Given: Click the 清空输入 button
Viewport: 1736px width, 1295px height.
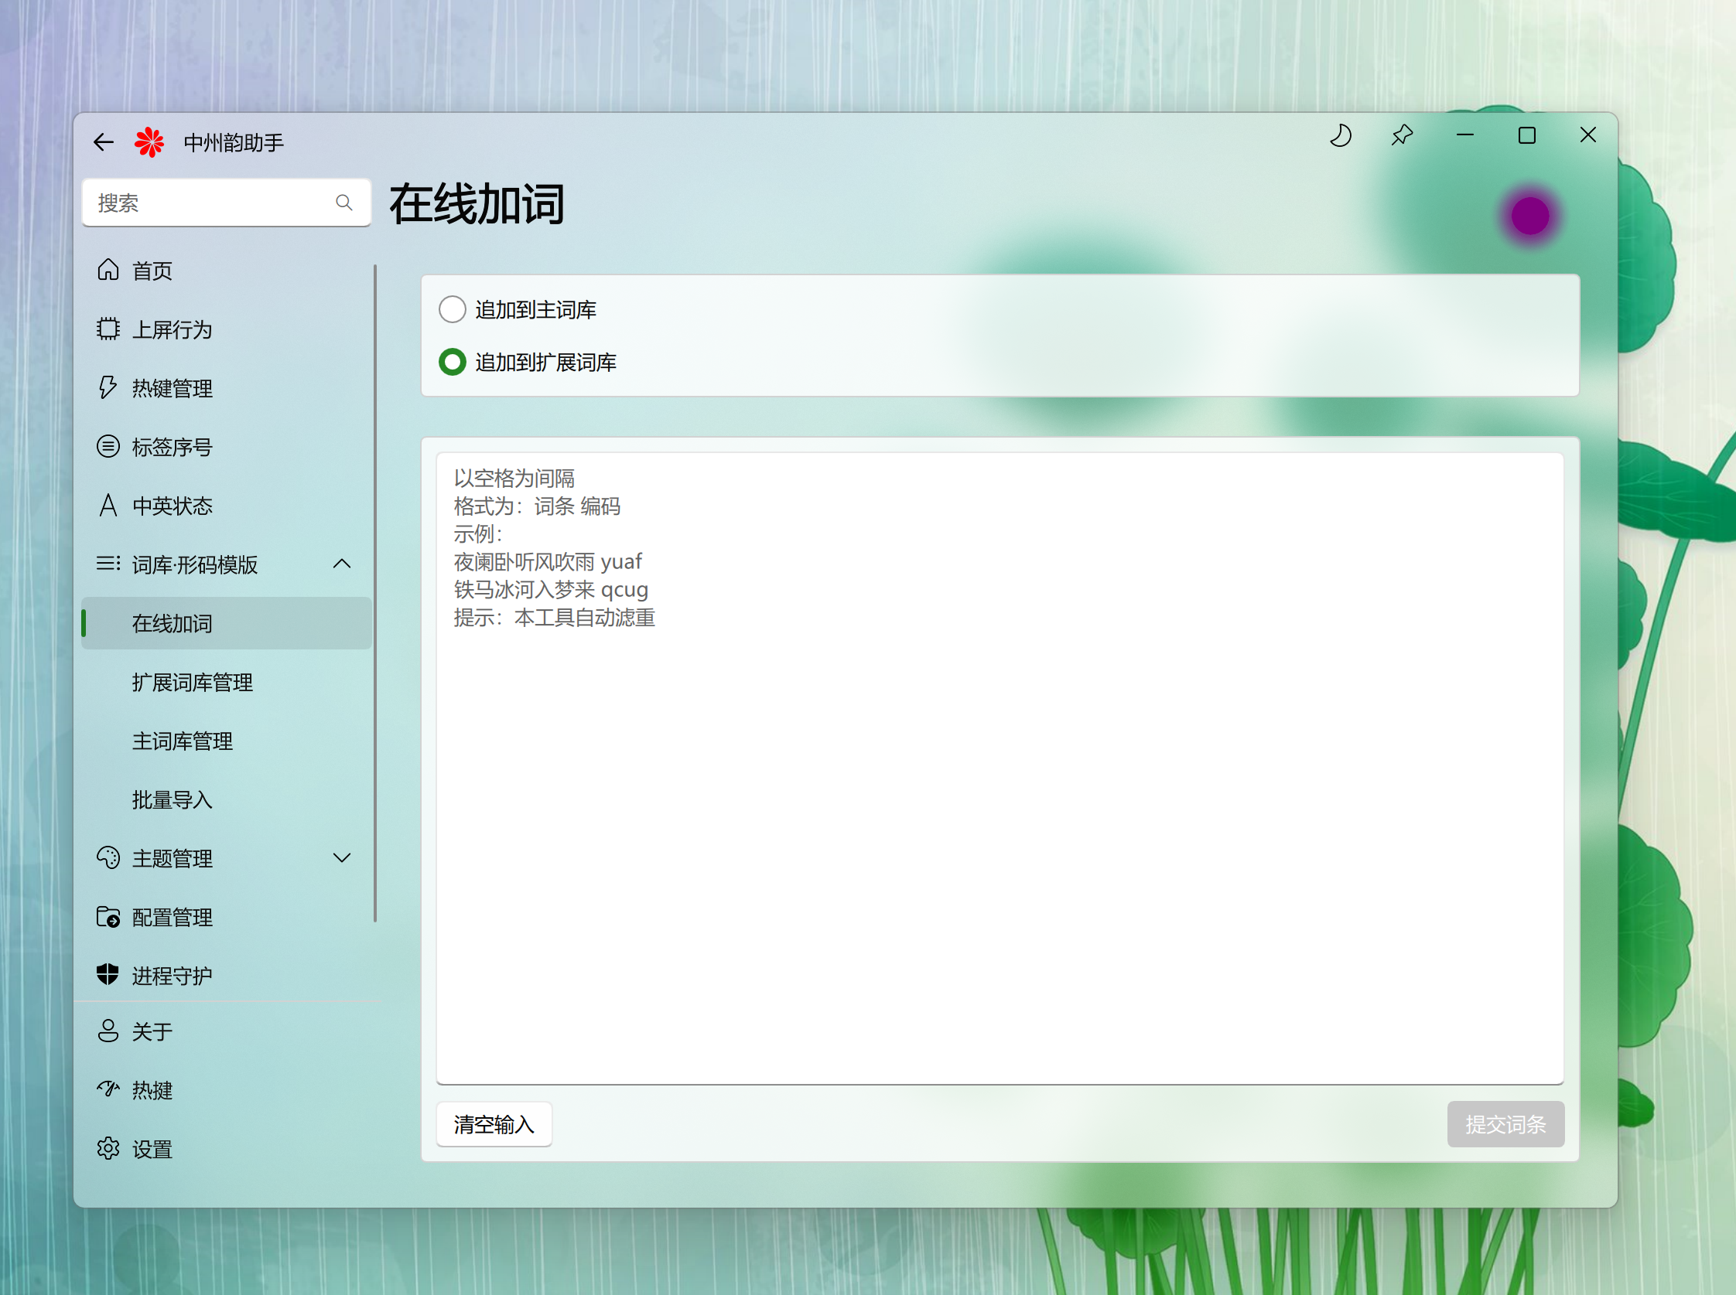Looking at the screenshot, I should [x=494, y=1125].
